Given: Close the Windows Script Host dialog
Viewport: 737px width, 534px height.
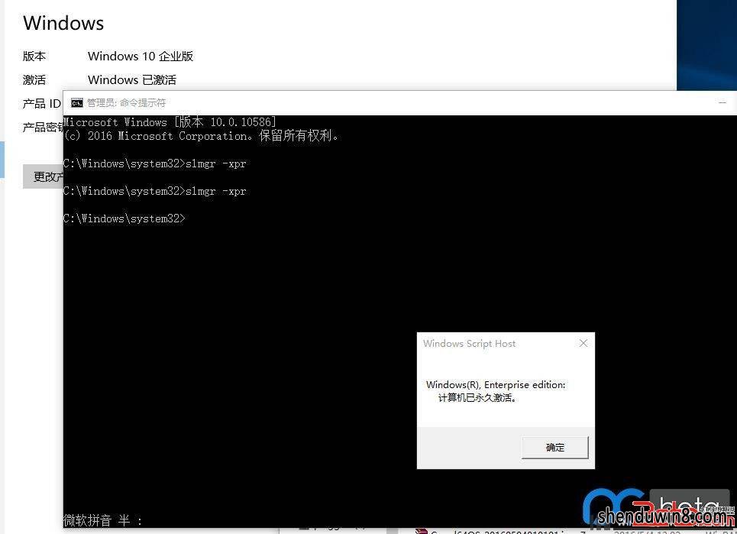Looking at the screenshot, I should pyautogui.click(x=583, y=343).
